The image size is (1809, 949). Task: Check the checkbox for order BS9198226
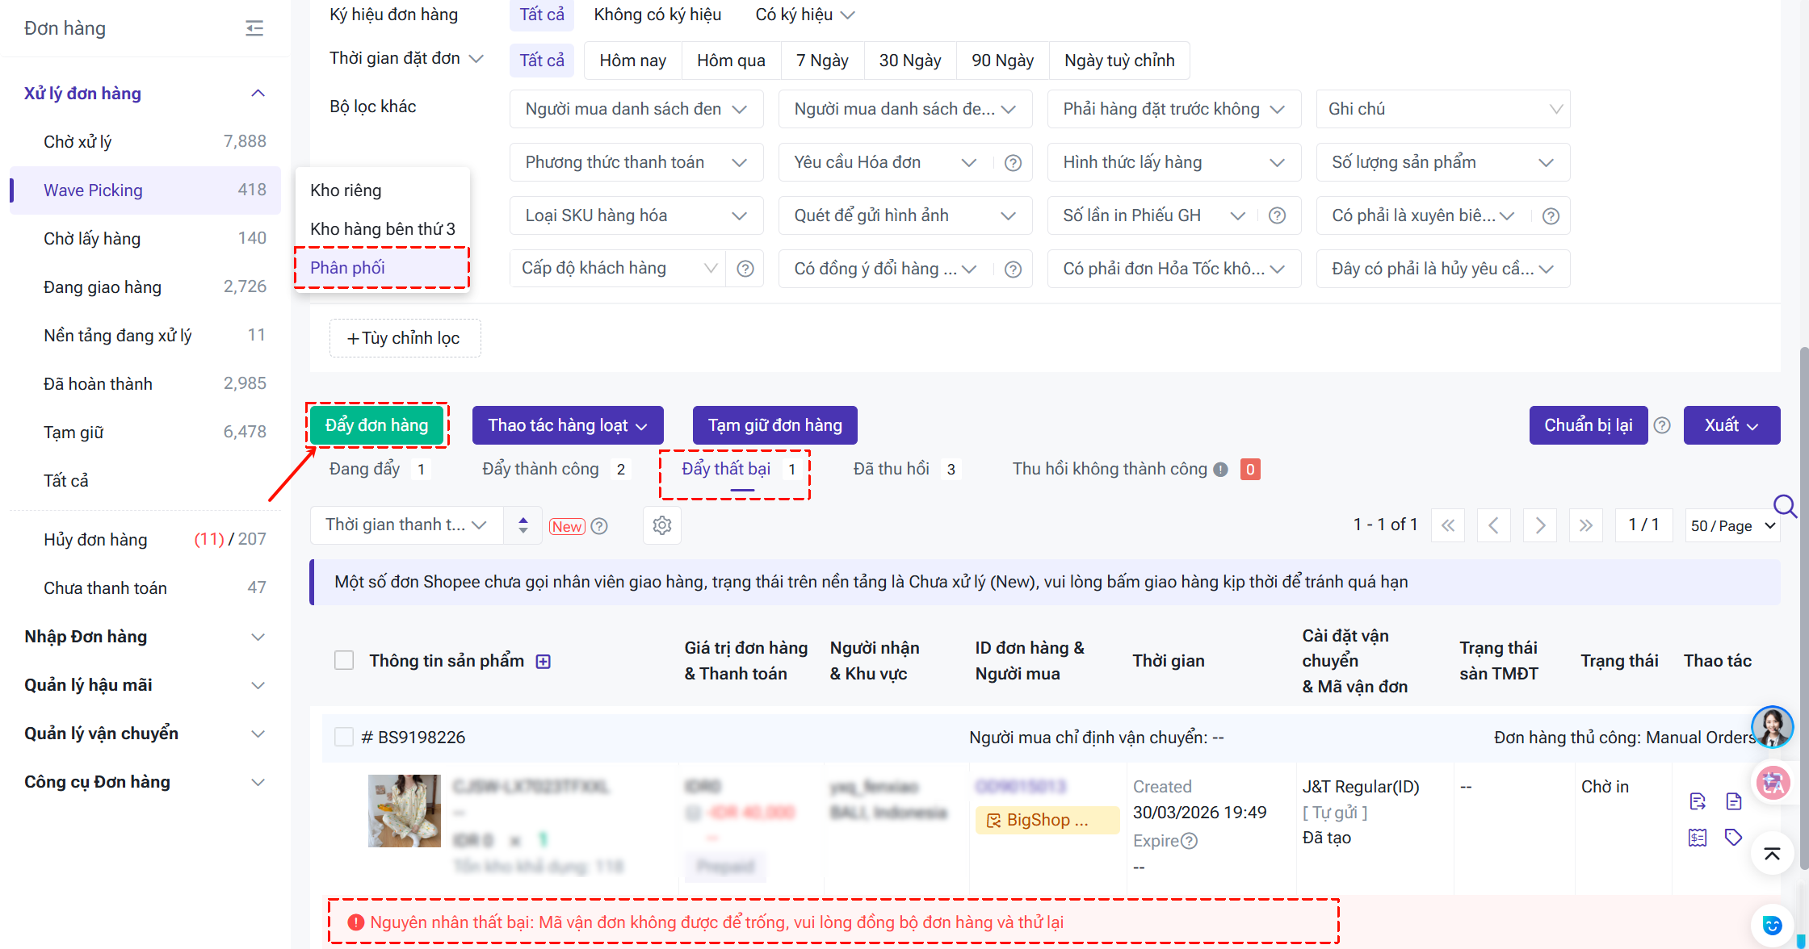coord(344,737)
